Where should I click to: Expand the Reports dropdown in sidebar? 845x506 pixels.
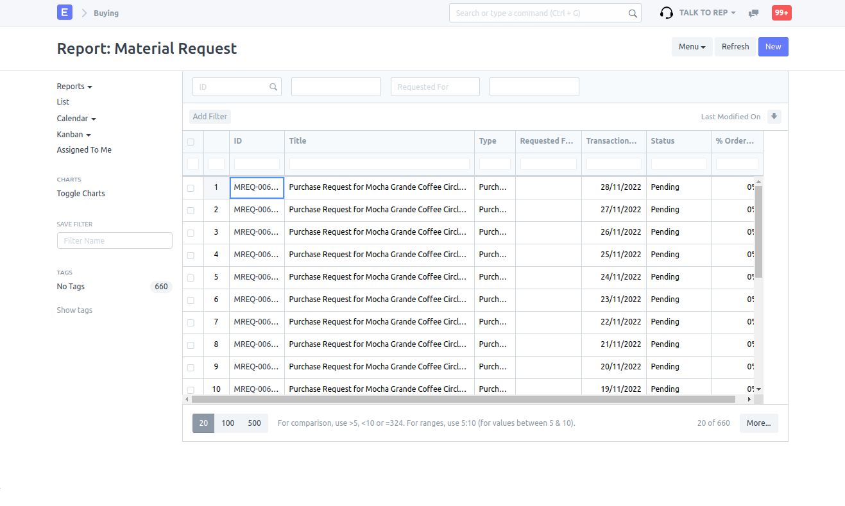[74, 87]
